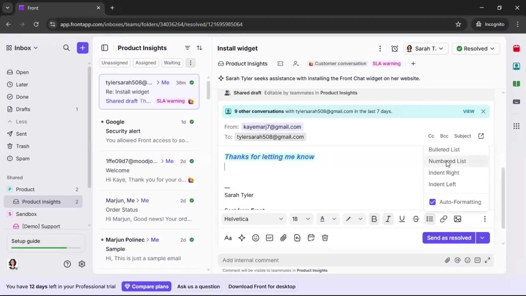
Task: Enable the Auto-Formatting checkbox
Action: tap(433, 202)
